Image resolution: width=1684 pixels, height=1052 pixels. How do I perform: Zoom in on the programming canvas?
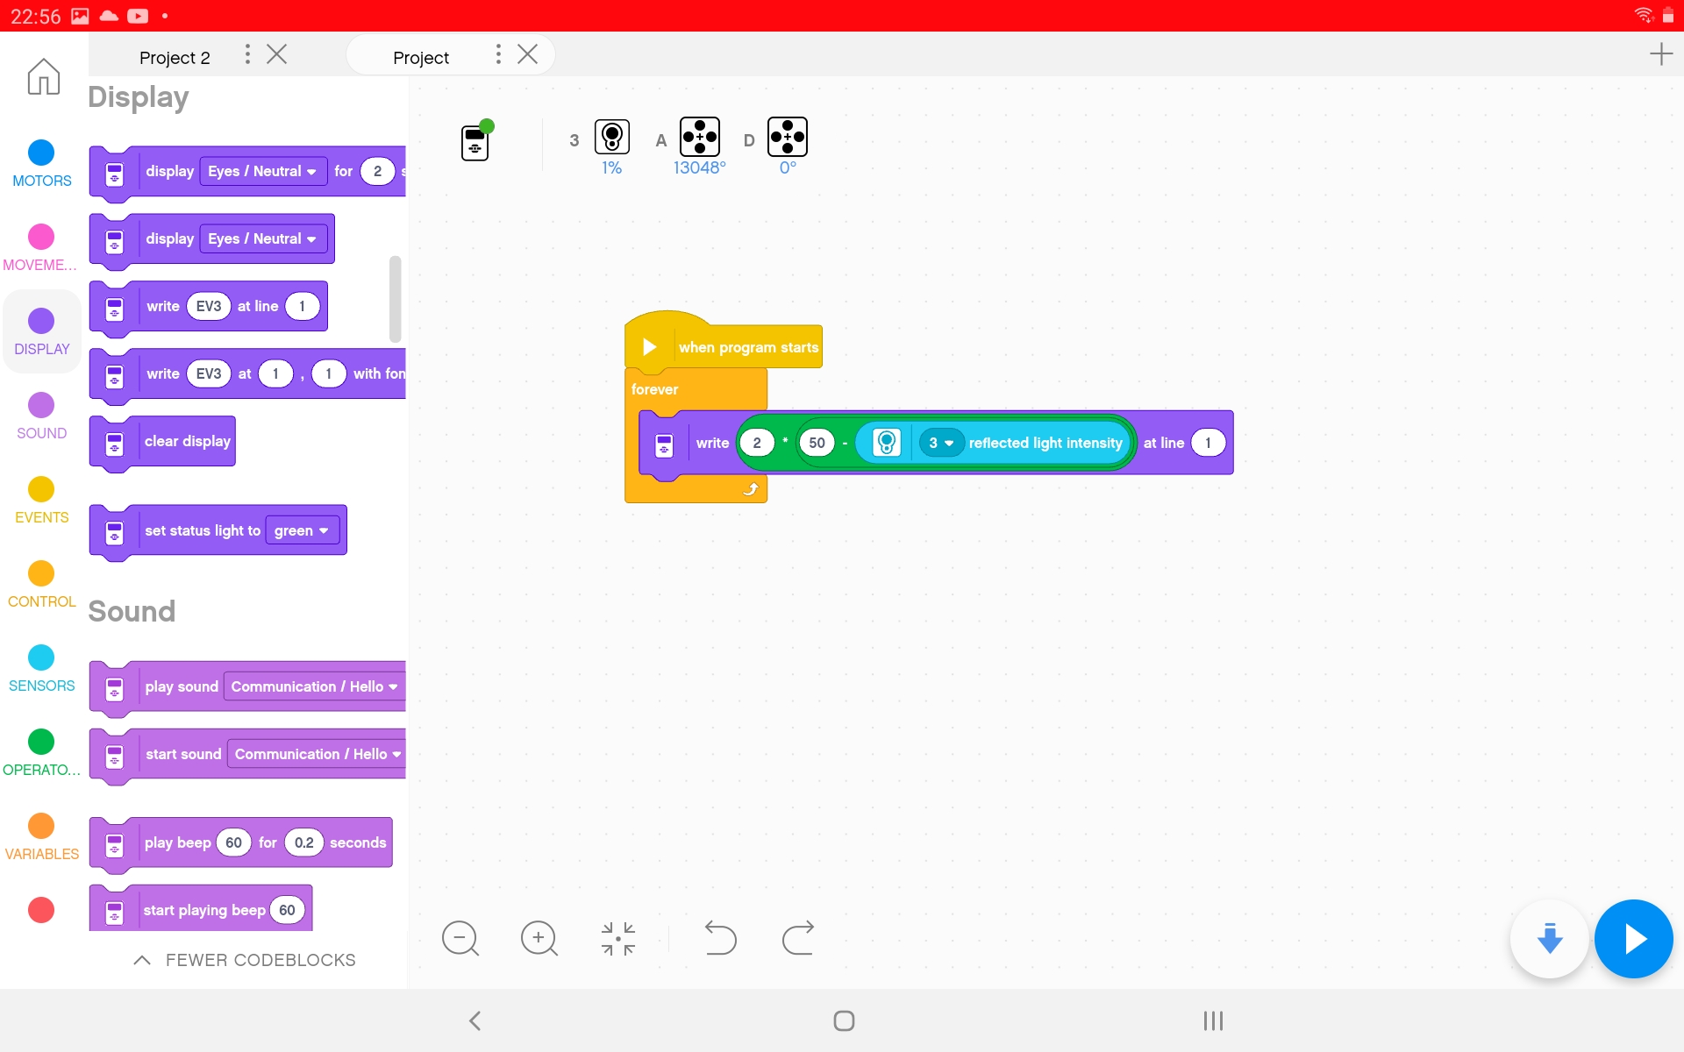click(540, 938)
